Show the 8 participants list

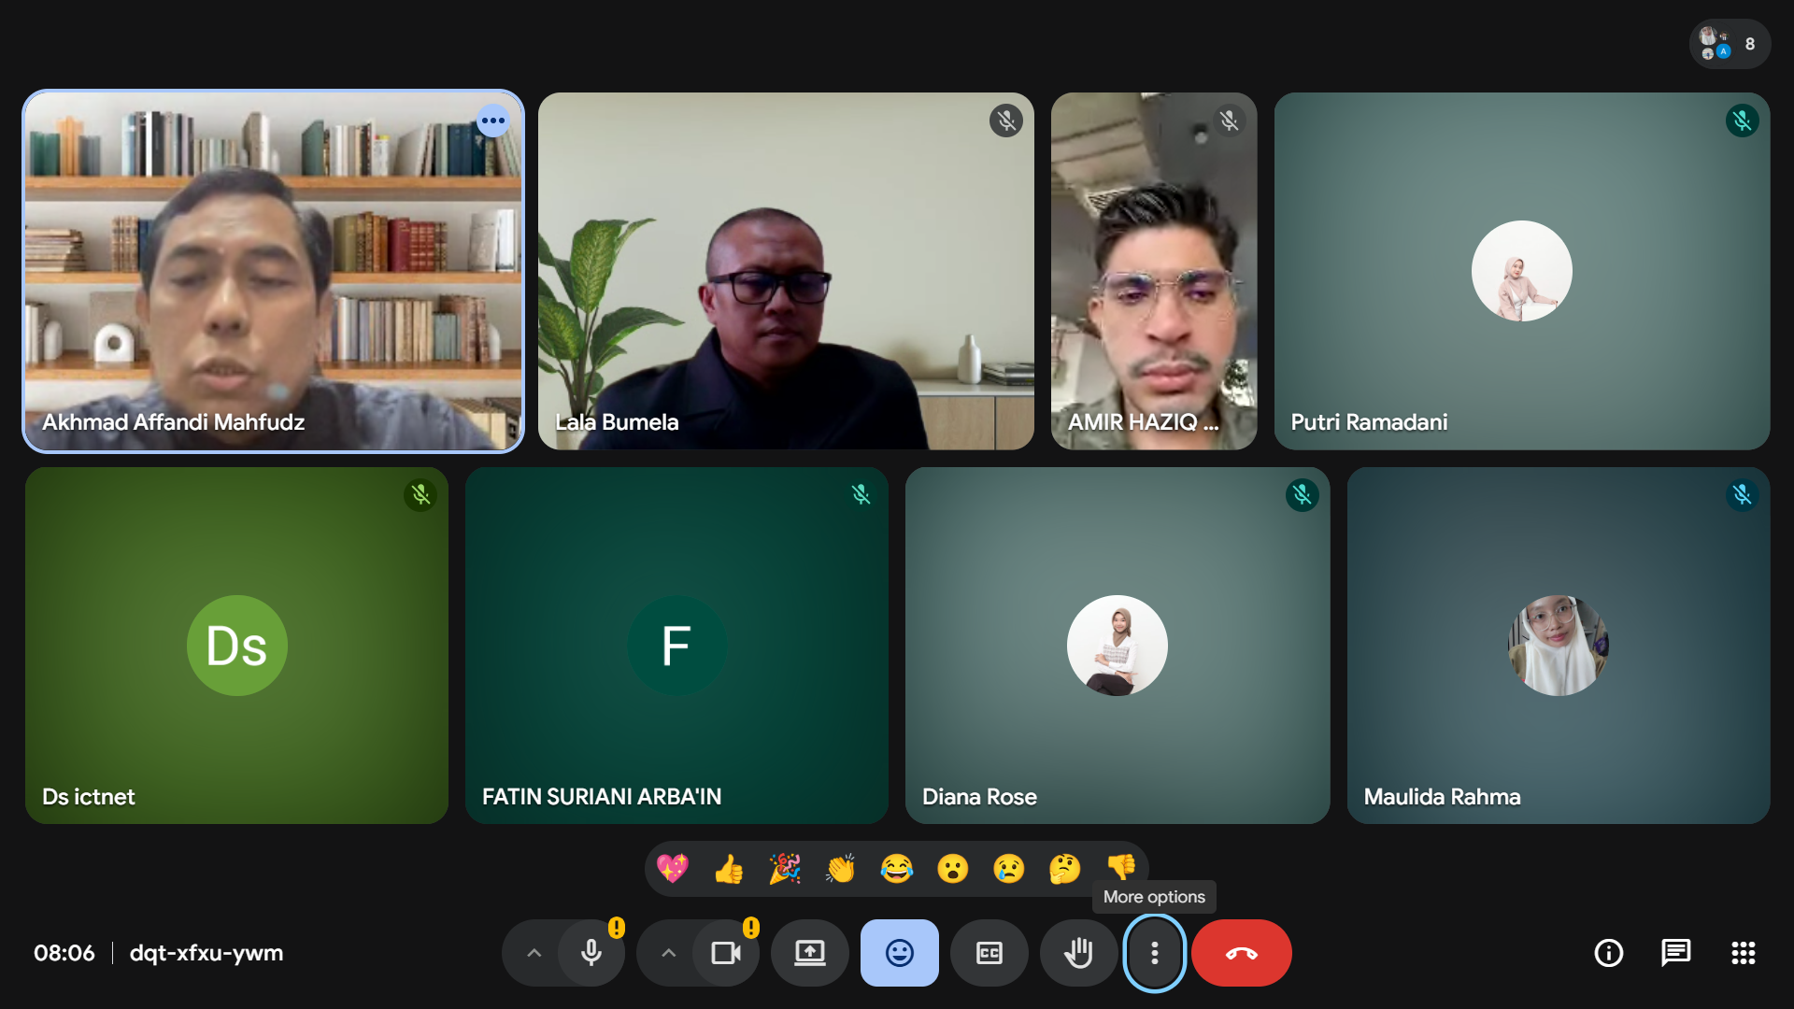click(x=1730, y=44)
